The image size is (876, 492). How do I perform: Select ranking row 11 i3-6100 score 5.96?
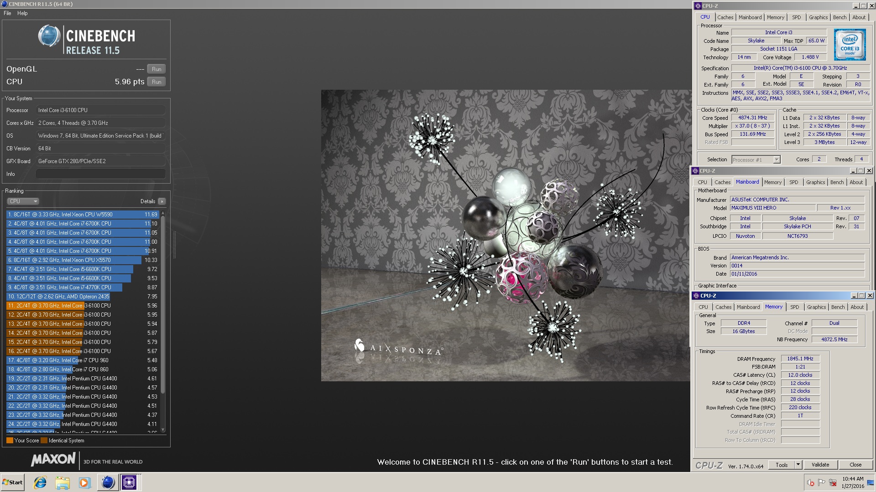(83, 306)
